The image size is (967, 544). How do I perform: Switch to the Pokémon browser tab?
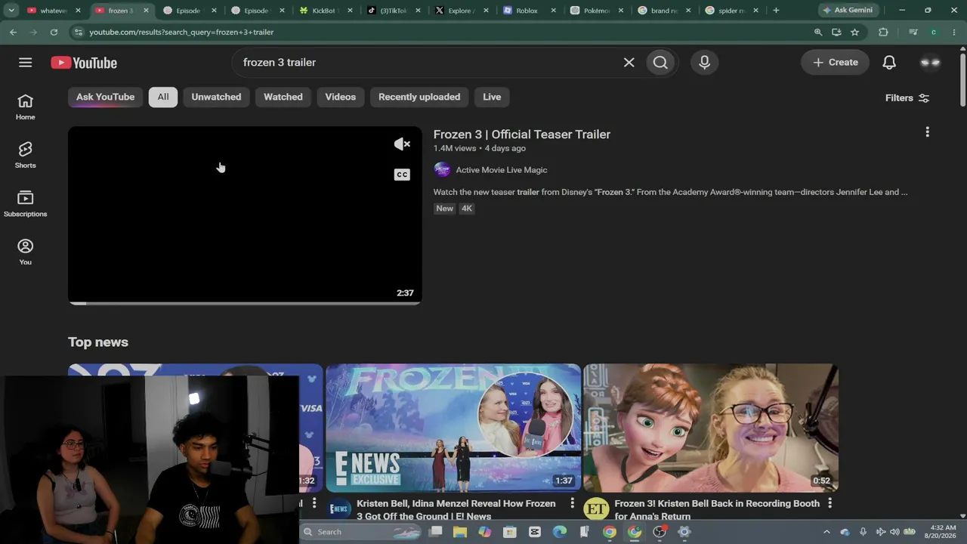coord(596,11)
